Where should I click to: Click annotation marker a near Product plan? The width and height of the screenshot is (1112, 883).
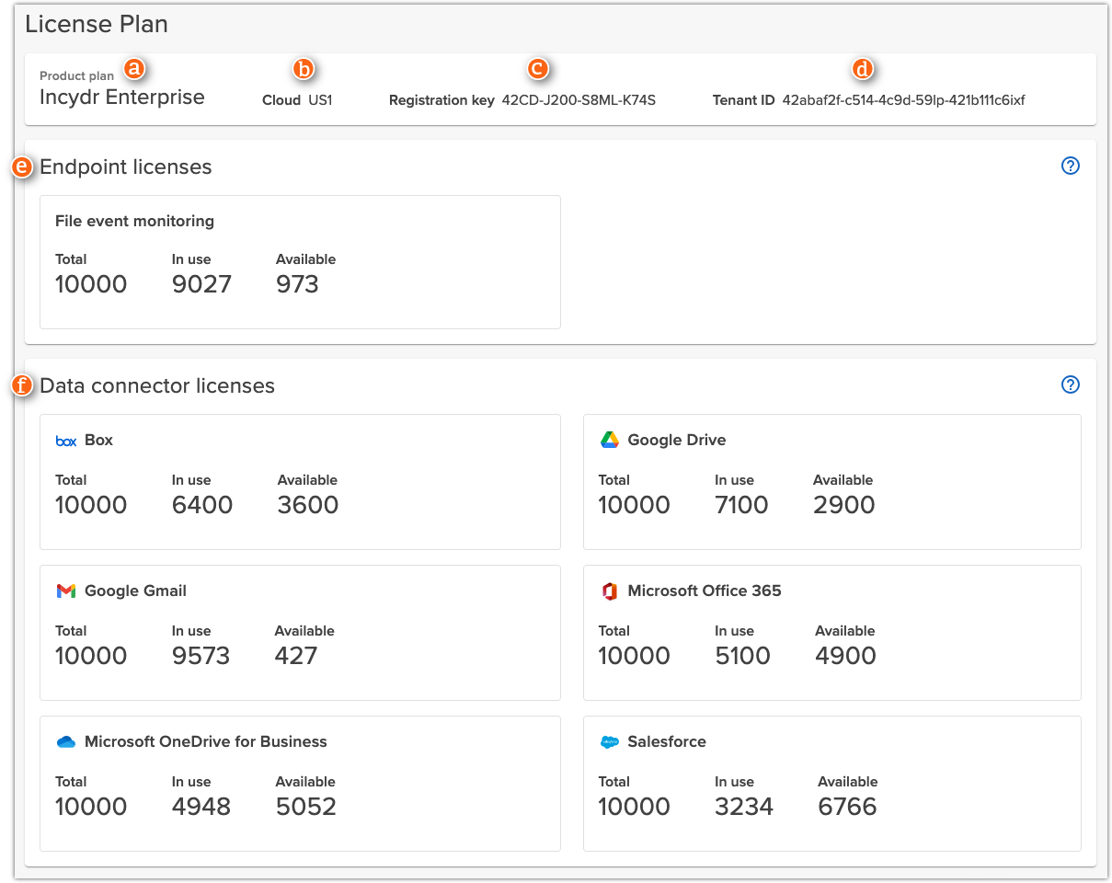133,67
